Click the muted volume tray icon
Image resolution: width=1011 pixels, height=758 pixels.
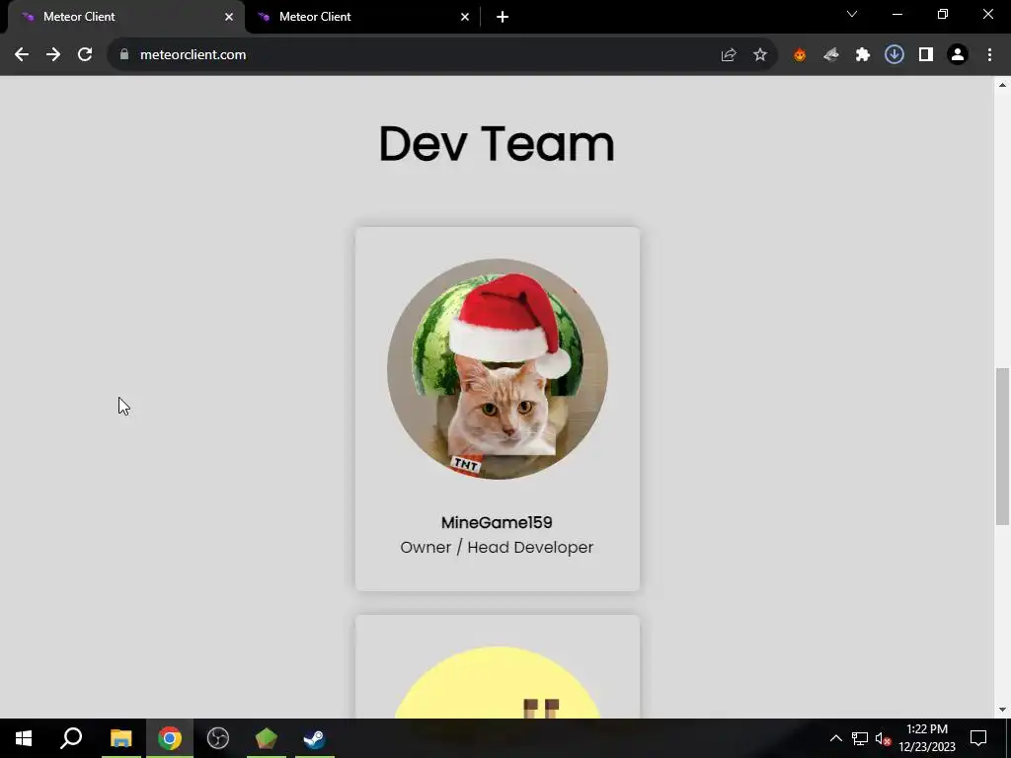click(x=883, y=738)
